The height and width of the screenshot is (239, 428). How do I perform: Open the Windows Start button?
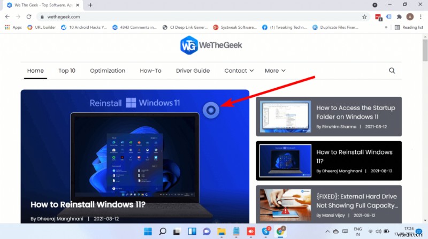pyautogui.click(x=148, y=232)
